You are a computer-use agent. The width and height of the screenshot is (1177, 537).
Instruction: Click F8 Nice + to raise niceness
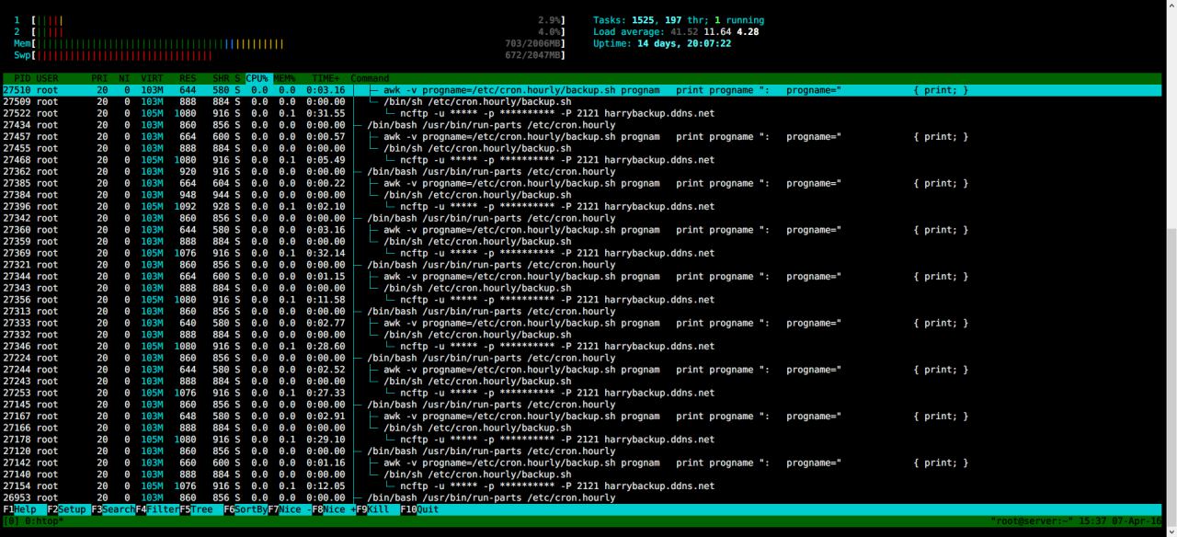334,509
